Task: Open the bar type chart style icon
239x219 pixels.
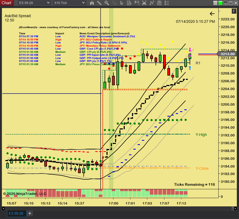Action: coord(92,3)
